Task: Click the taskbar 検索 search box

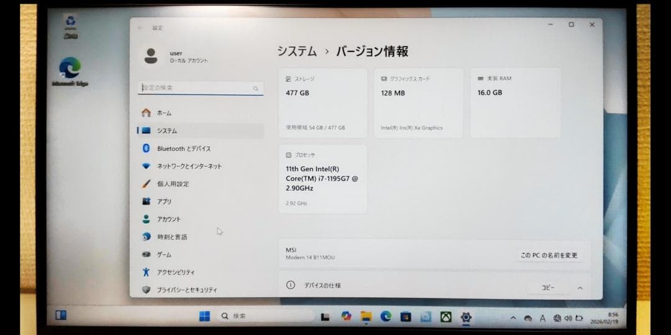Action: pyautogui.click(x=266, y=316)
